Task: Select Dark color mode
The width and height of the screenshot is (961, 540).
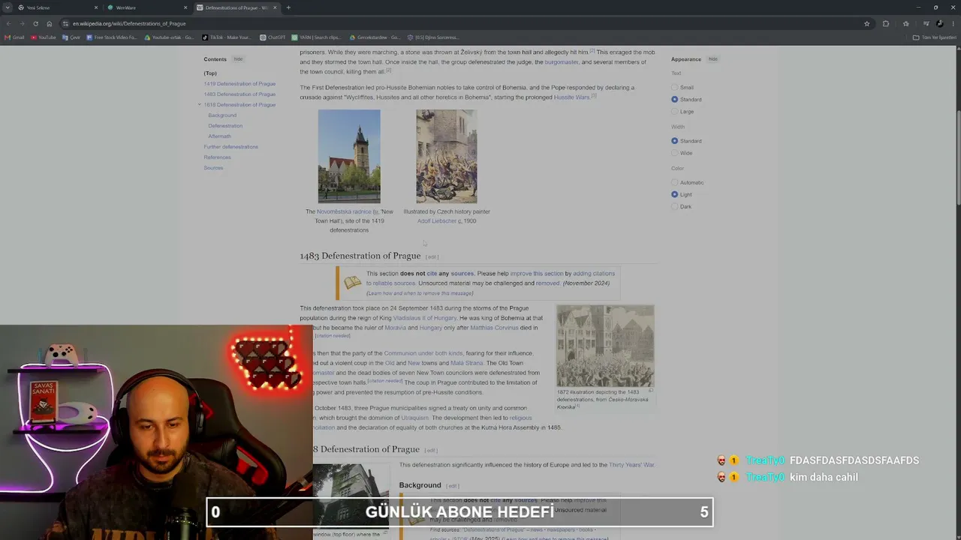Action: point(674,207)
